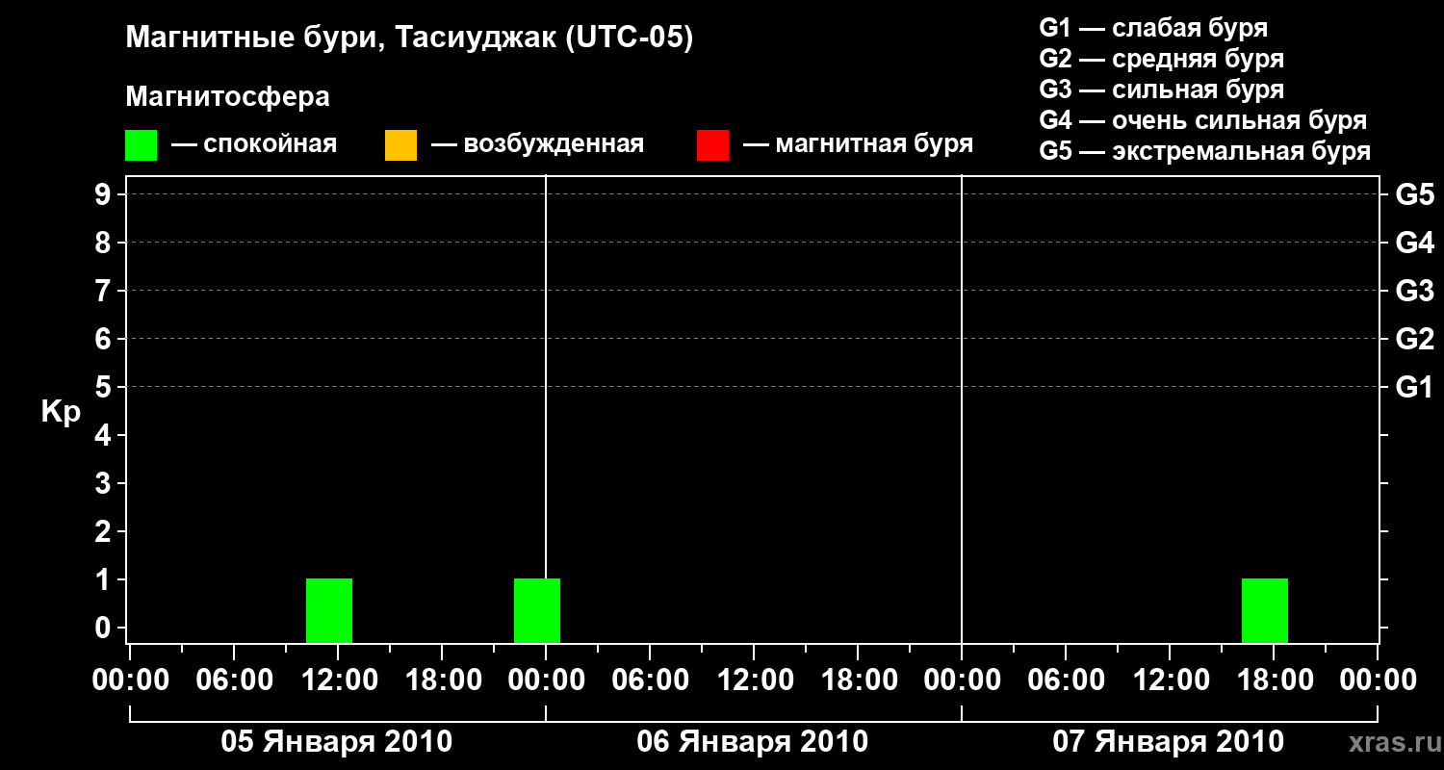The height and width of the screenshot is (770, 1444).
Task: Click the 'G1' right axis label
Action: click(x=1414, y=387)
